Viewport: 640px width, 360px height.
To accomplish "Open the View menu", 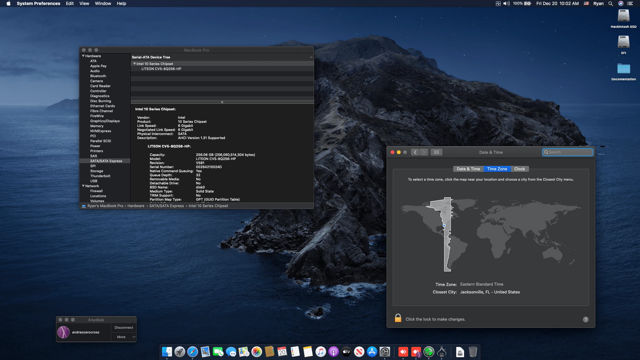I will coord(84,3).
